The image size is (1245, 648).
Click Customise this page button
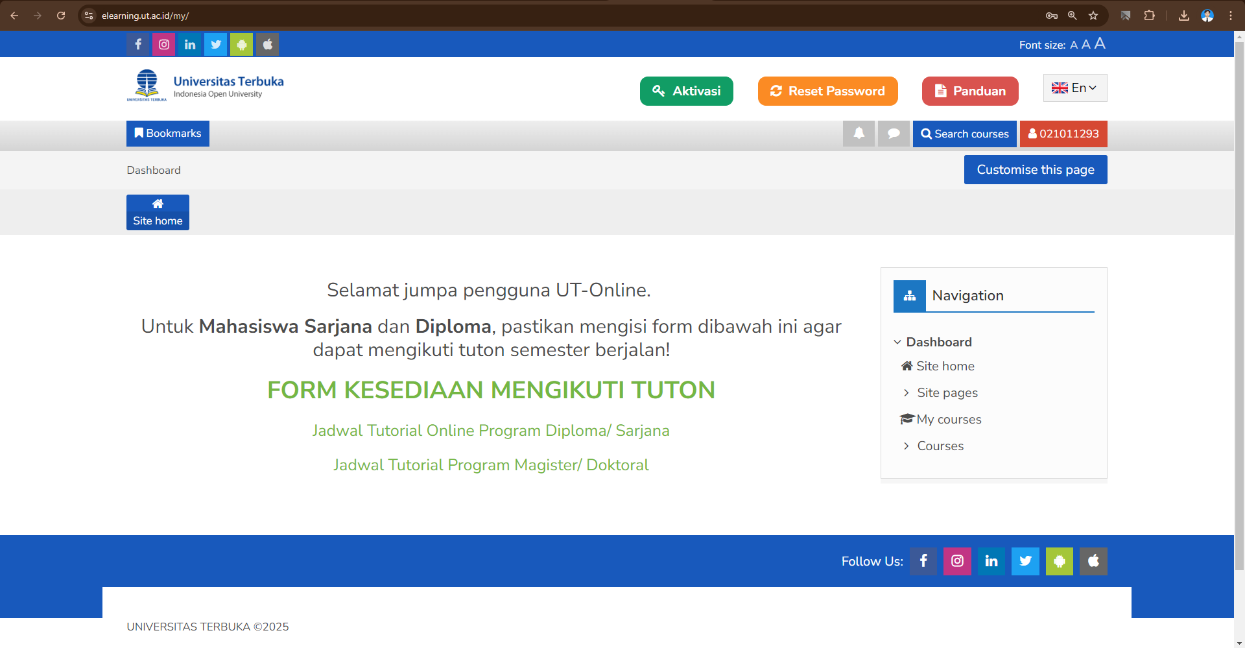point(1035,170)
